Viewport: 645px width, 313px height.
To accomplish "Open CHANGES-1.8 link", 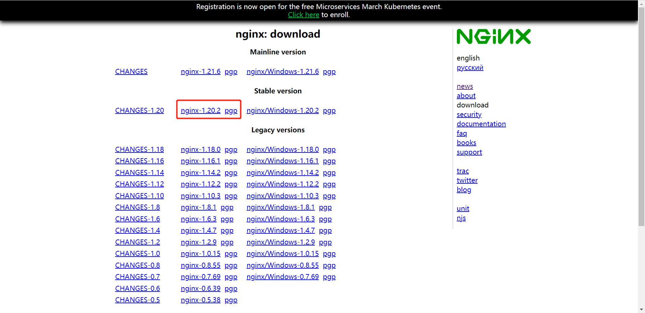I will coord(137,207).
